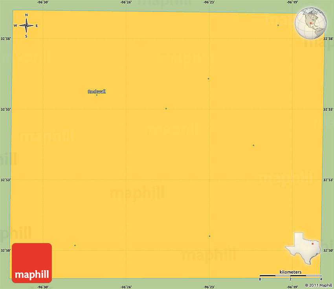Click the "kilometers" scale label
Image resolution: width=334 pixels, height=289 pixels.
point(290,272)
